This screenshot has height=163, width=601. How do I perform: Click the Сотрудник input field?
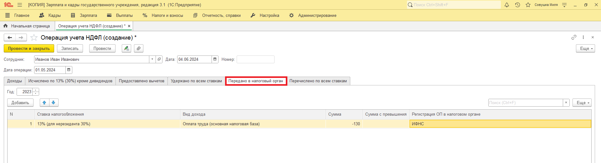click(x=91, y=60)
